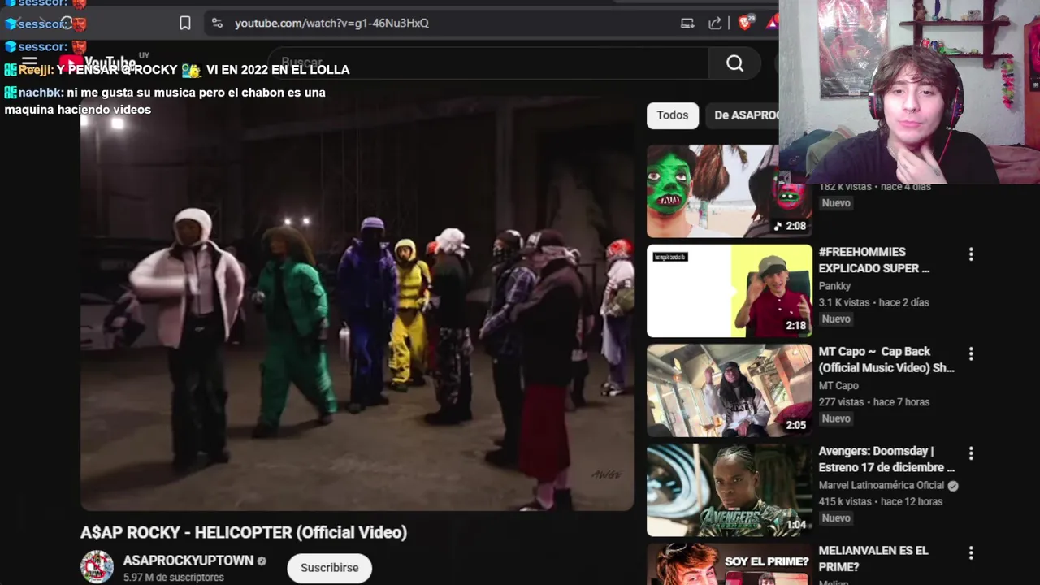Click the streamer webcam overlay
Viewport: 1040px width, 585px height.
909,92
